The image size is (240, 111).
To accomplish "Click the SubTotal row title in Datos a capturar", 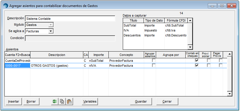I will coord(133,25).
